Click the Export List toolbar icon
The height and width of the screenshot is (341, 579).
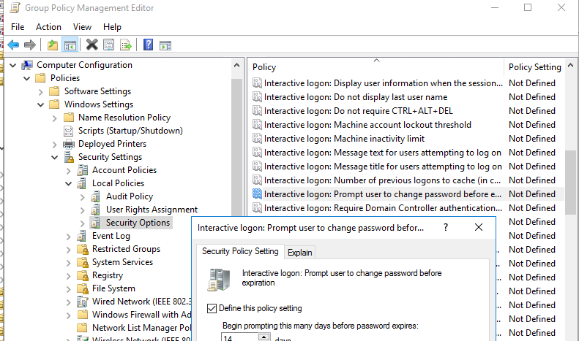point(126,45)
